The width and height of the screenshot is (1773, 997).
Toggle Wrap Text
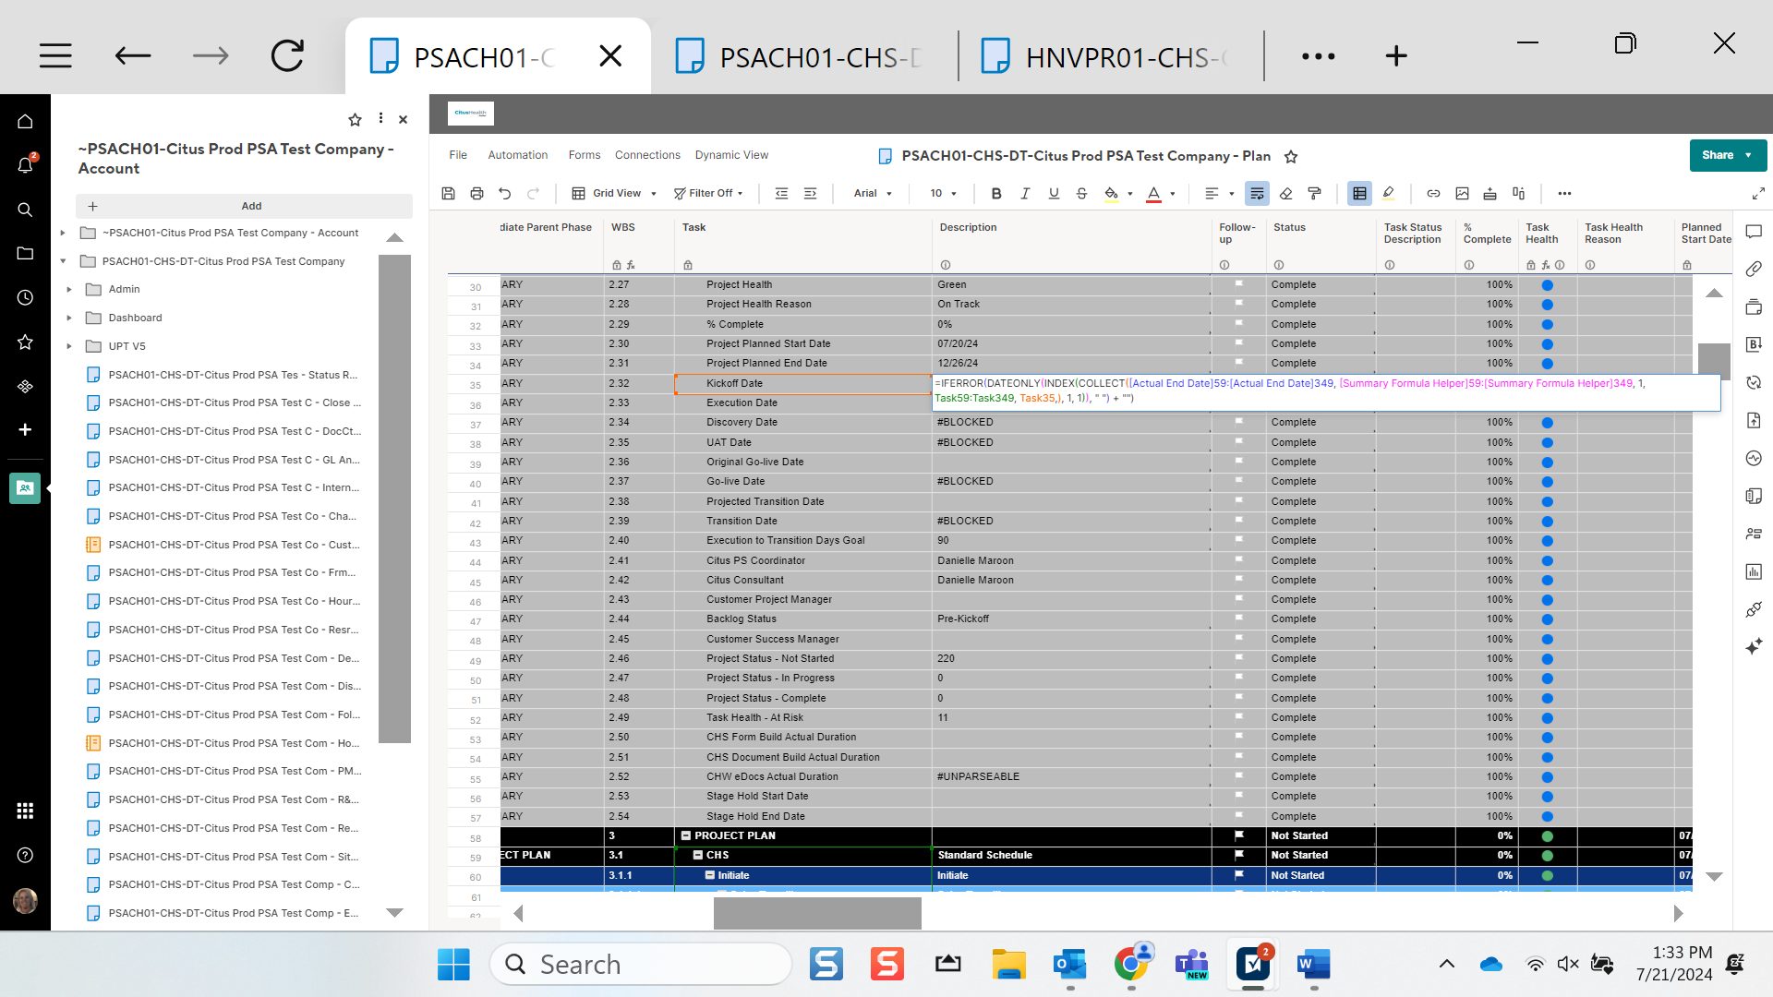click(1257, 194)
